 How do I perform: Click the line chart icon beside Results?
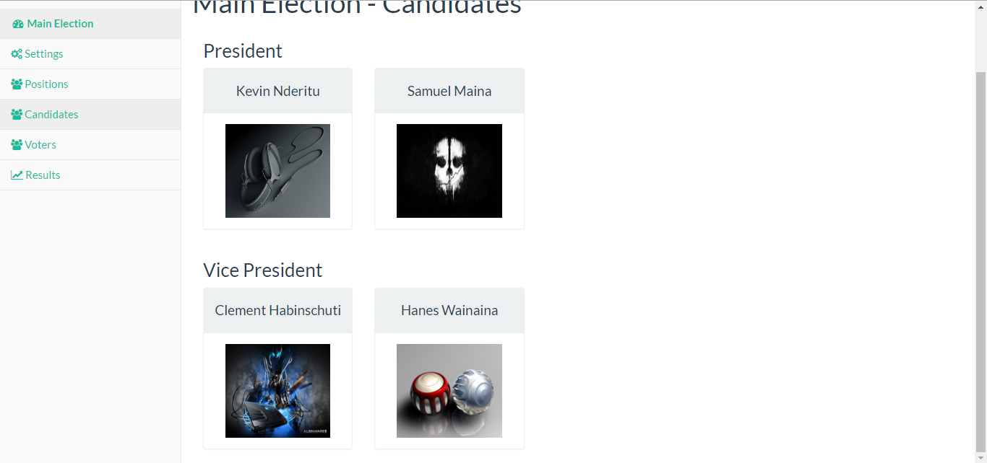pos(17,175)
